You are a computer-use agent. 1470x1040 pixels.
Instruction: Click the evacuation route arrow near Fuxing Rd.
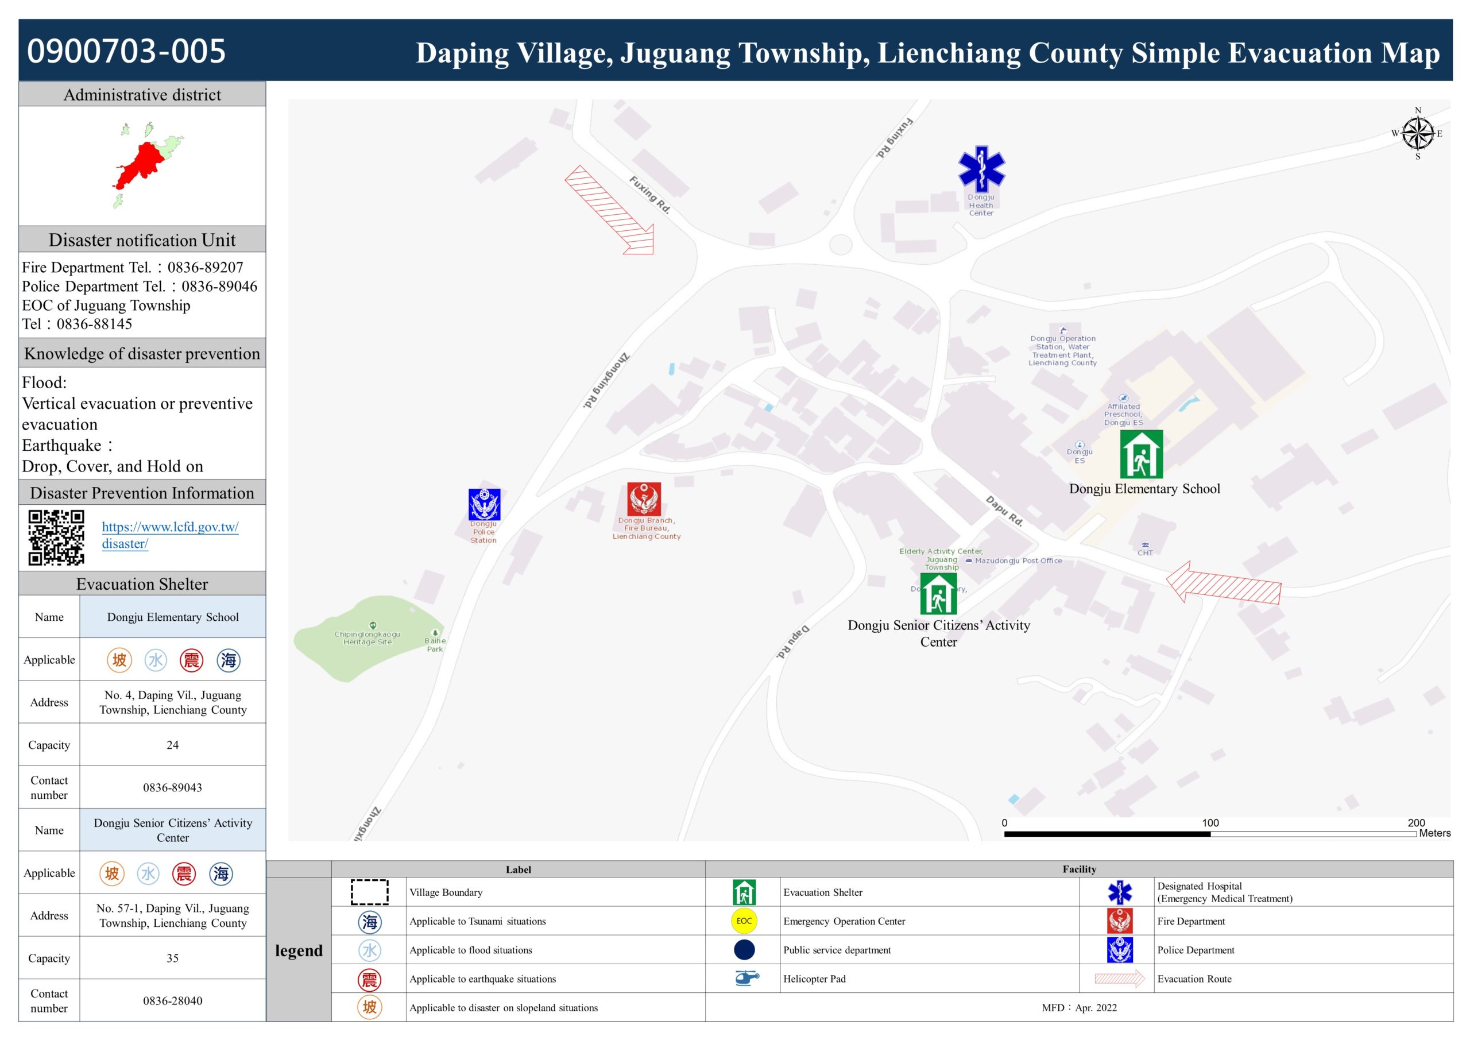click(609, 210)
